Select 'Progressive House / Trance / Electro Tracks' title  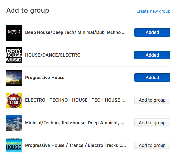(75, 145)
